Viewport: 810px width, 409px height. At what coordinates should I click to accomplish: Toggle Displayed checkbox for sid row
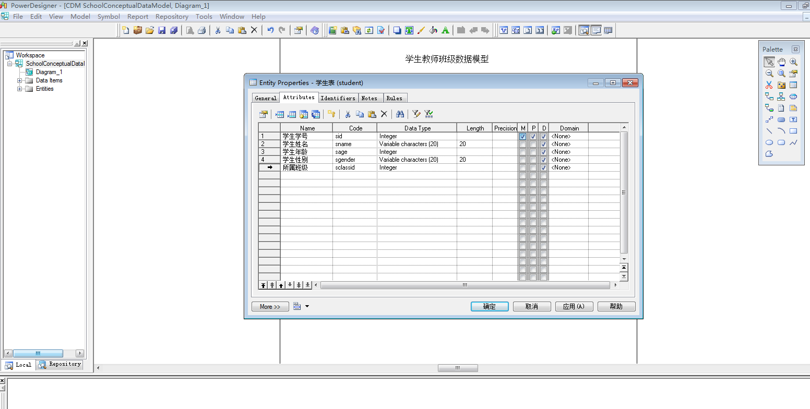click(x=543, y=136)
